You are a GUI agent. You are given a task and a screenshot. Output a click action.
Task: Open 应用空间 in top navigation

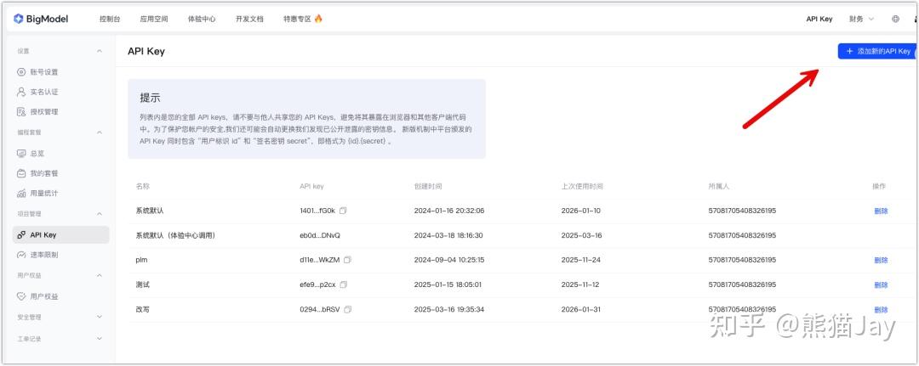click(154, 19)
